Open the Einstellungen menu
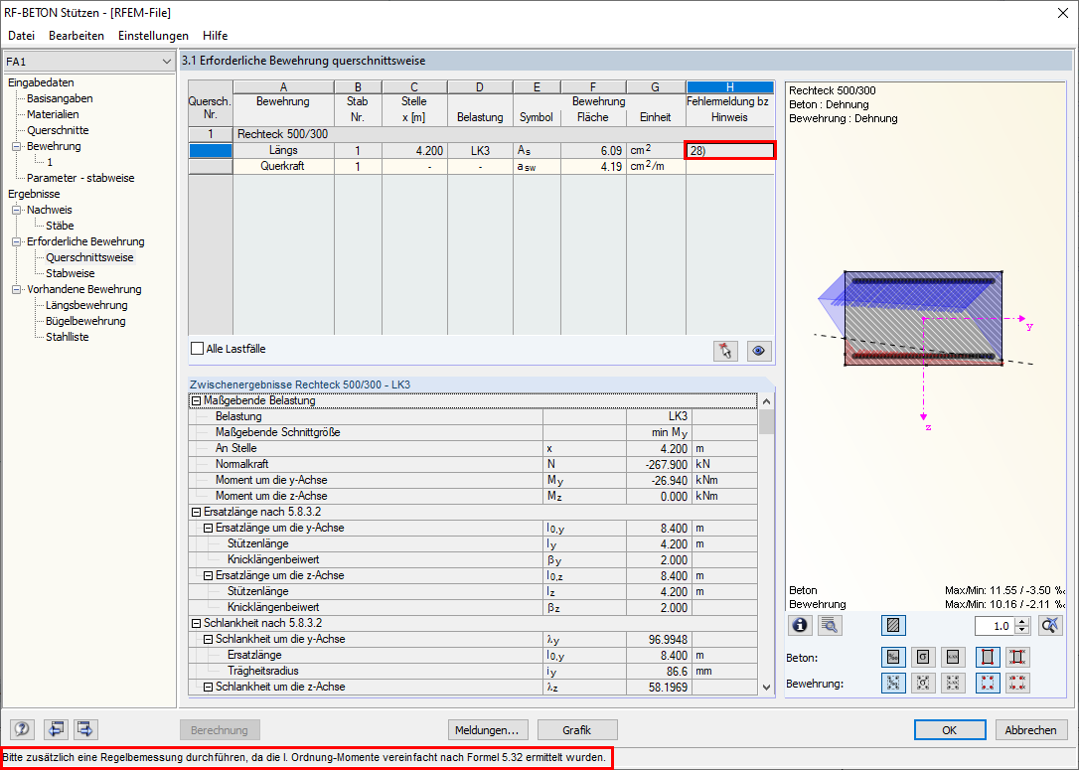Image resolution: width=1079 pixels, height=770 pixels. pyautogui.click(x=153, y=35)
